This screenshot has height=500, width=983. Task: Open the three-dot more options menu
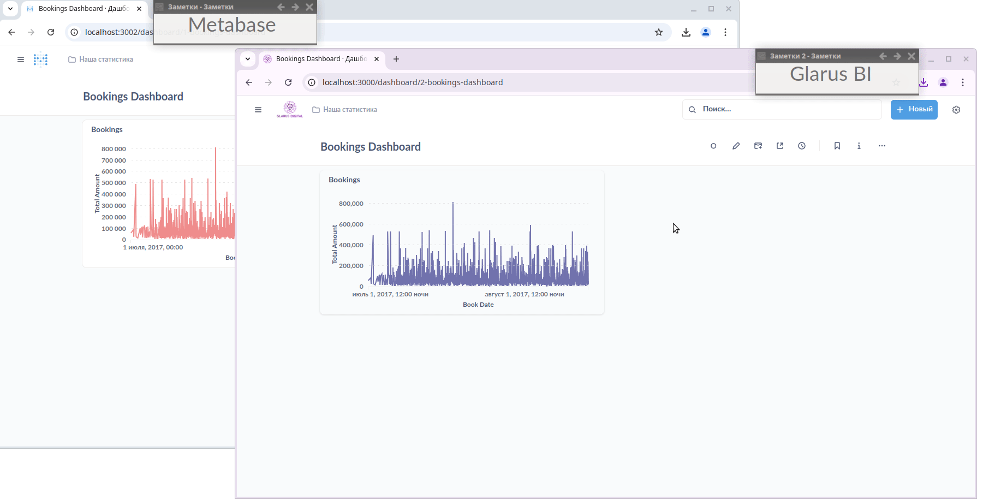click(x=881, y=146)
